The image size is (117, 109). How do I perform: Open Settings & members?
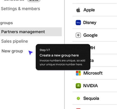20,9
